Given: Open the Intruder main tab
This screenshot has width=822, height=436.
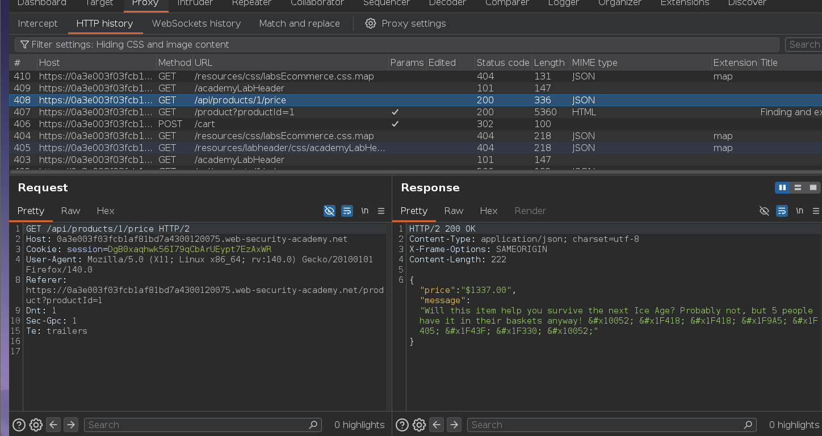Looking at the screenshot, I should pos(195,3).
